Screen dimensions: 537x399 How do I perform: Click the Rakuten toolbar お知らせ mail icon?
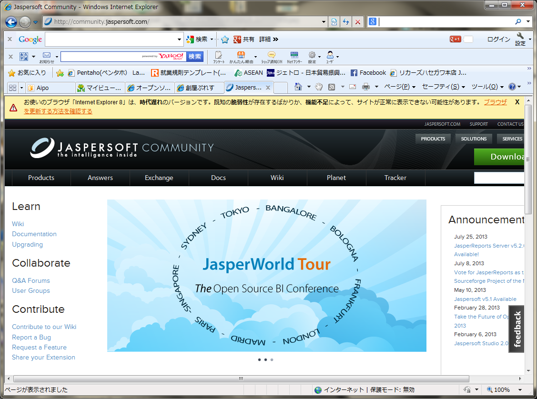click(47, 57)
